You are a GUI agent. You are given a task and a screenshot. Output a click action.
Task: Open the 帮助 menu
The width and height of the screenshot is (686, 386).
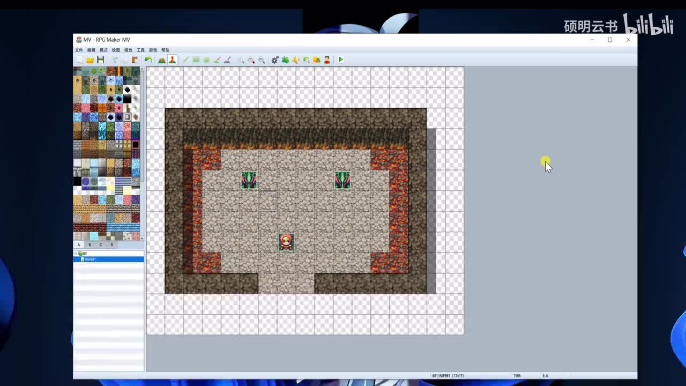pyautogui.click(x=165, y=50)
